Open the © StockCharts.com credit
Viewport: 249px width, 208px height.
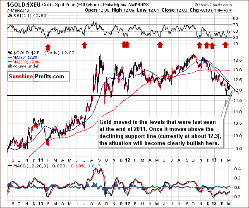[x=213, y=5]
